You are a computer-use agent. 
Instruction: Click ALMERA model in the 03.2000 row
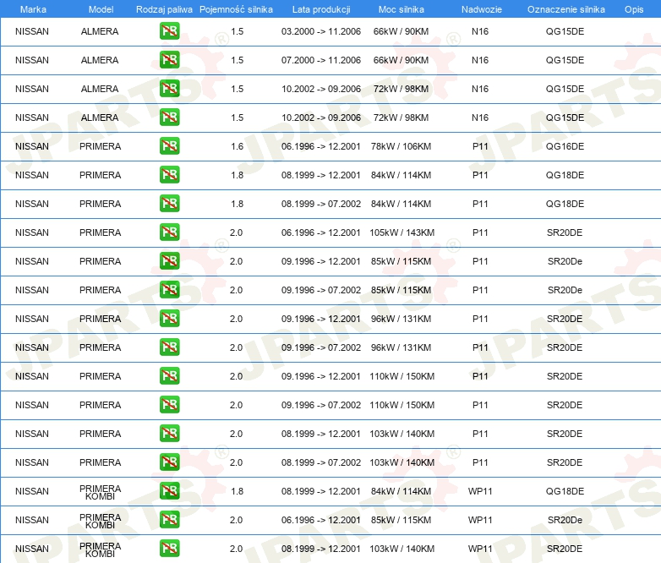click(100, 31)
